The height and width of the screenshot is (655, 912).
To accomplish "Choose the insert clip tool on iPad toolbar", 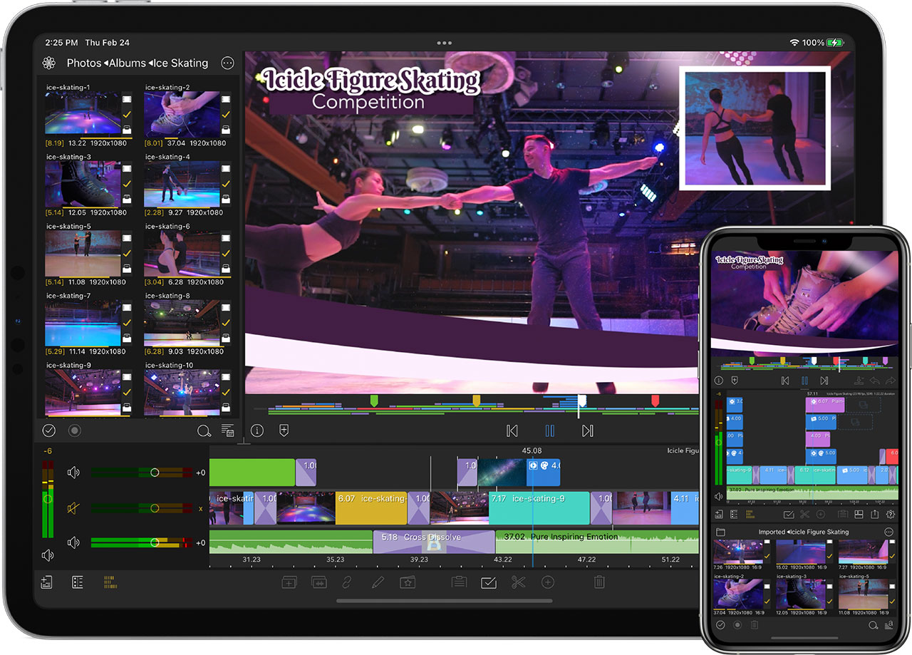I will click(x=289, y=582).
